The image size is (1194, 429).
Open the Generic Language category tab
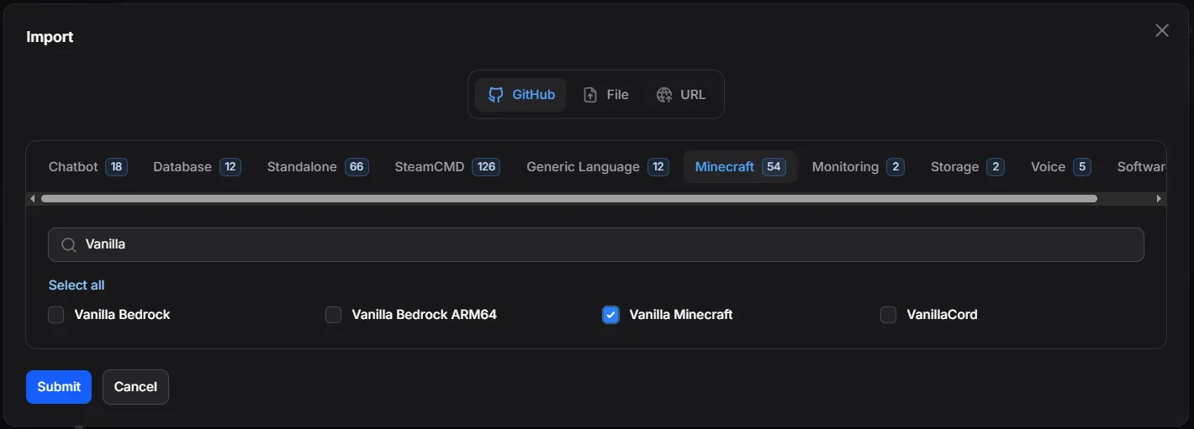597,167
